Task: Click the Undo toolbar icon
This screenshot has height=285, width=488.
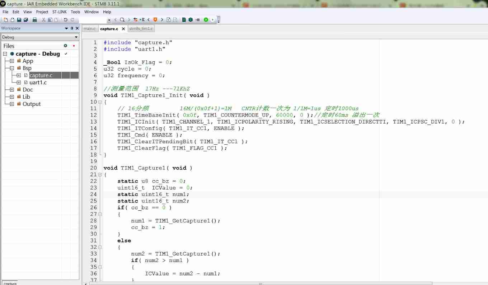Action: point(66,20)
